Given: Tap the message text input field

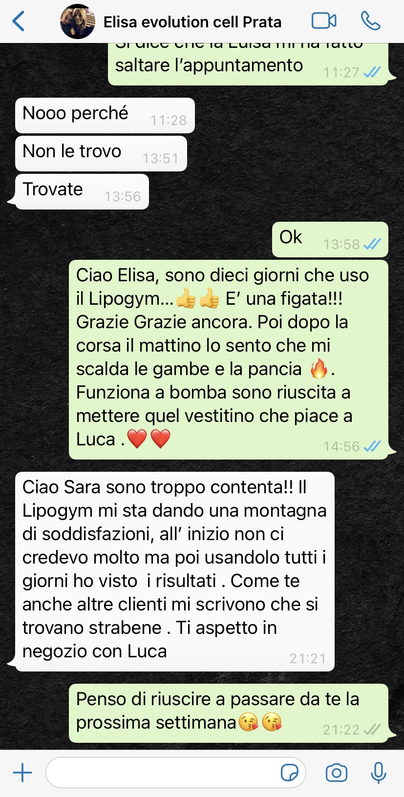Looking at the screenshot, I should coord(176,773).
